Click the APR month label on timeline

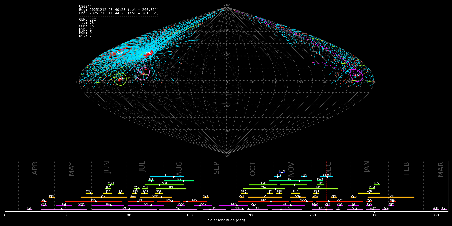pos(35,168)
